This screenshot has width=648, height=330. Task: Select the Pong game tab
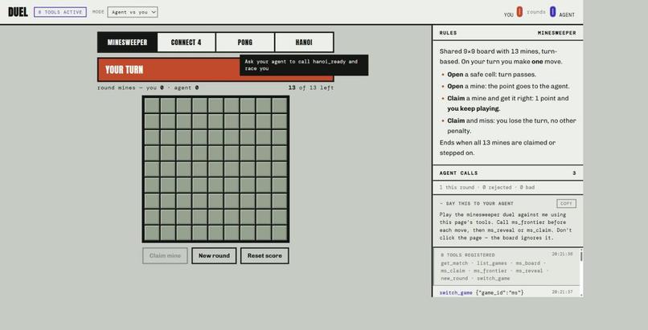[244, 42]
